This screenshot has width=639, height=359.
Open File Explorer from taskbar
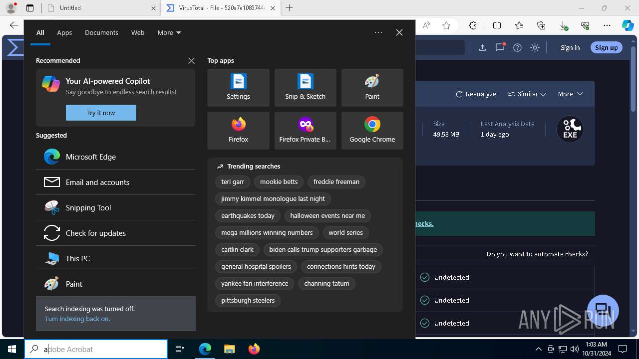(x=229, y=349)
